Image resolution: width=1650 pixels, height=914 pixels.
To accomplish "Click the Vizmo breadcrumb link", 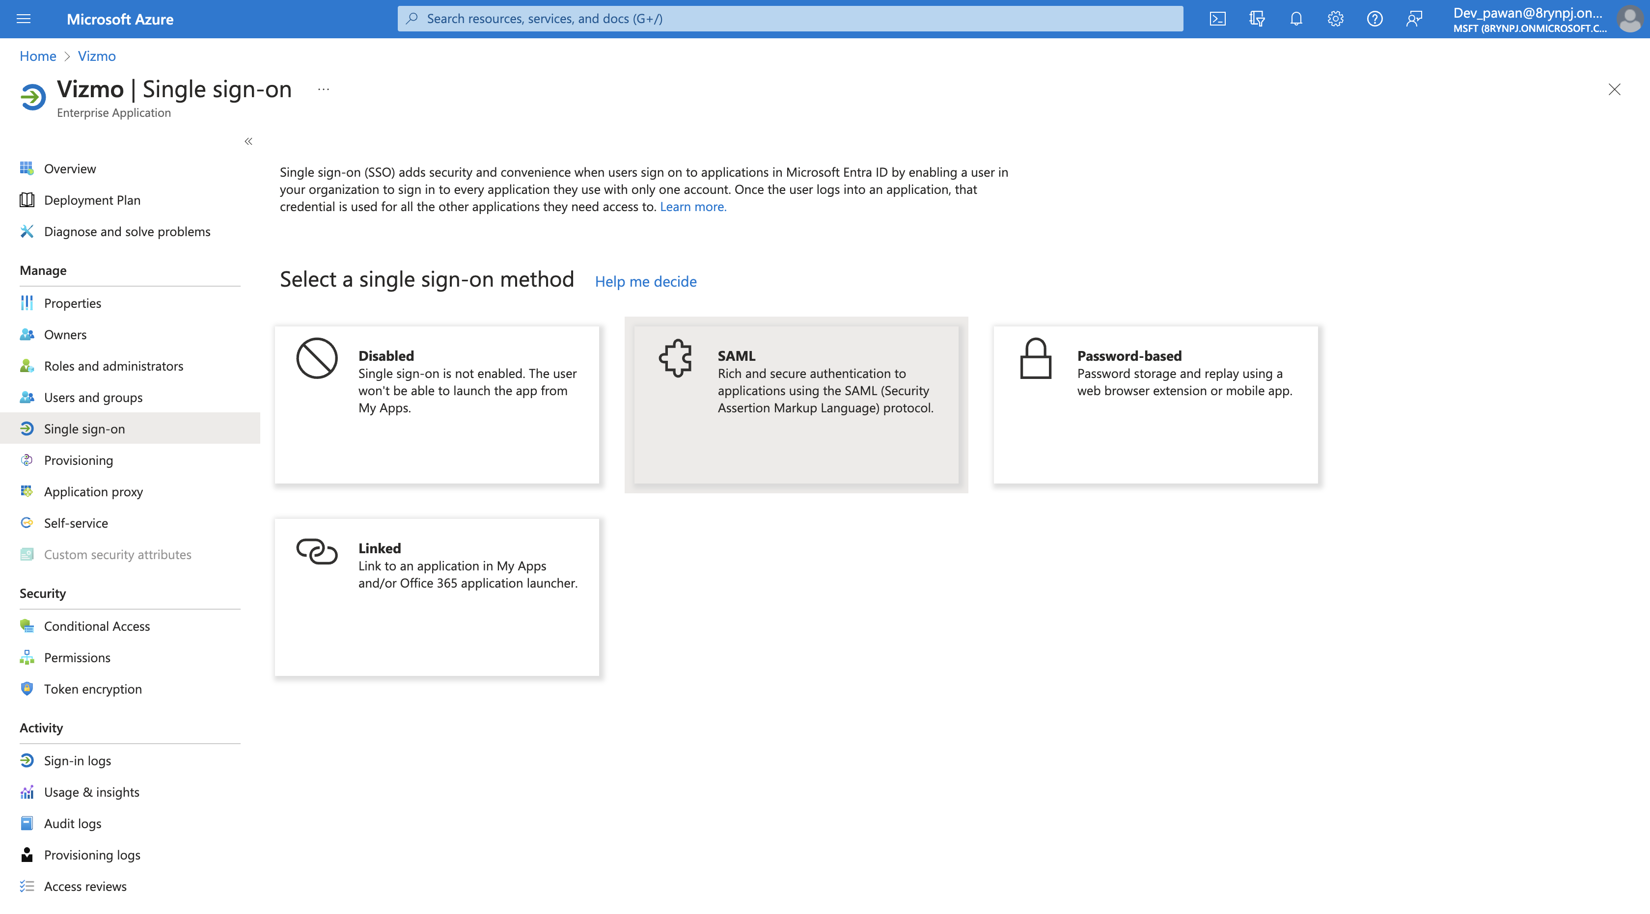I will click(x=97, y=56).
